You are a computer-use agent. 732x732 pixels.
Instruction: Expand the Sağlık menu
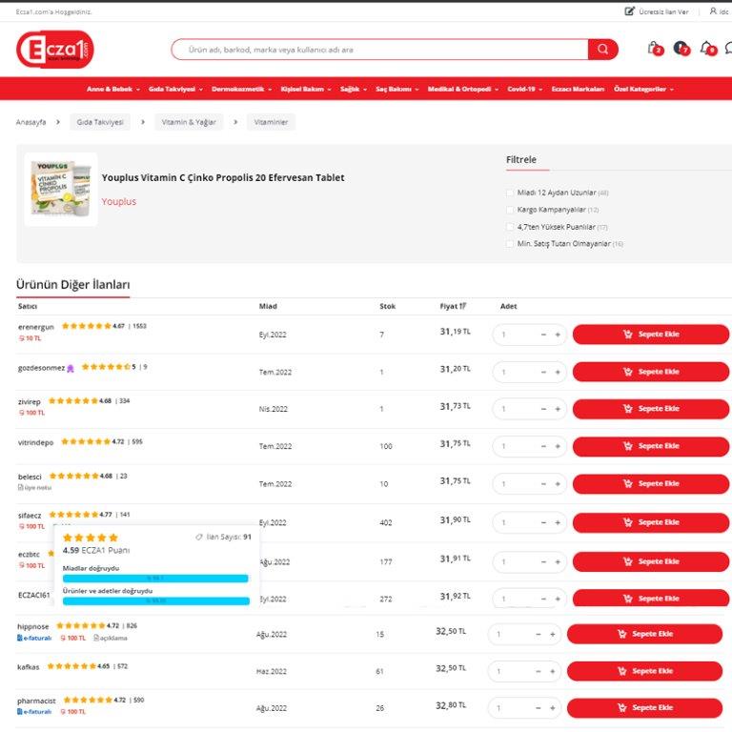tap(354, 89)
